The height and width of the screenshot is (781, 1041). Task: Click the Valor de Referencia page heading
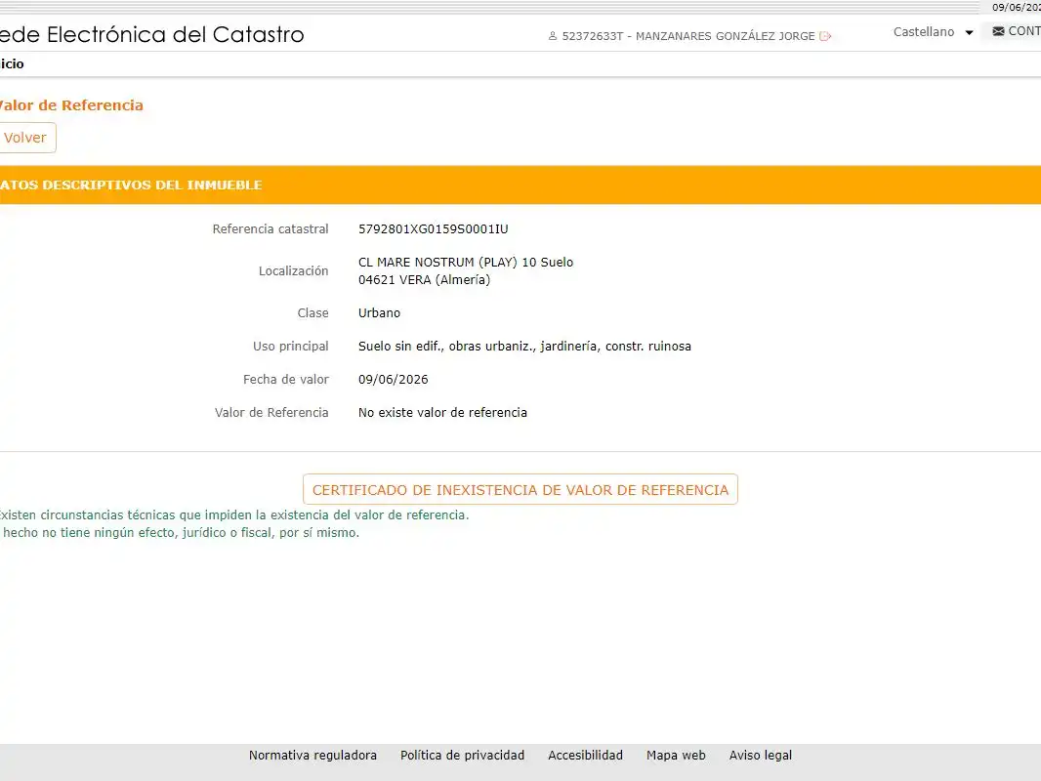[x=71, y=104]
